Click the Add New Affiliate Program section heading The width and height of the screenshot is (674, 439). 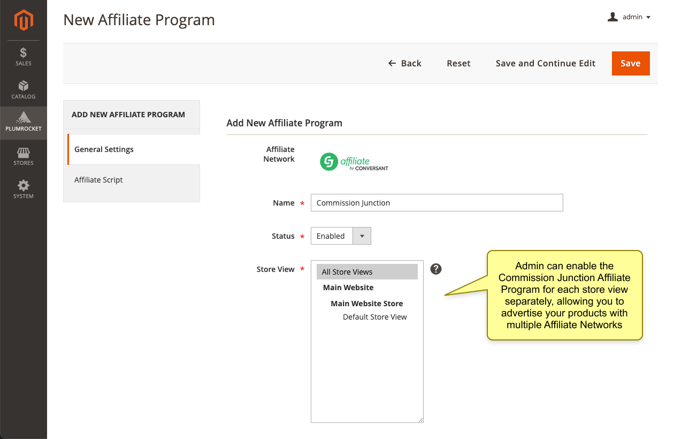coord(285,123)
